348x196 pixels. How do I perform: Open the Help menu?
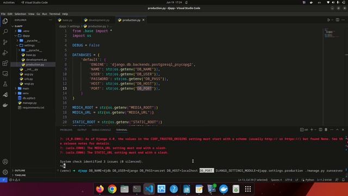pos(65,14)
